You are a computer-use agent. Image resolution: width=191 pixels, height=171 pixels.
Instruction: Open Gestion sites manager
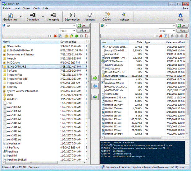[x=11, y=17]
